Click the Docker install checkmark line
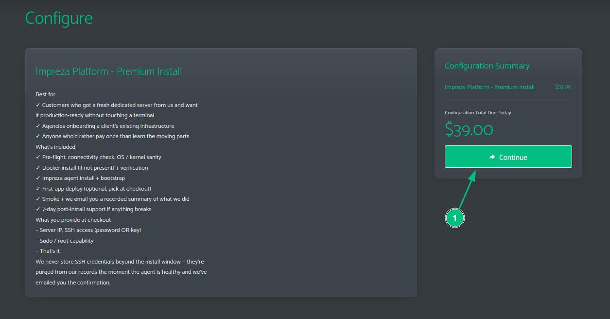This screenshot has width=610, height=319. [92, 168]
